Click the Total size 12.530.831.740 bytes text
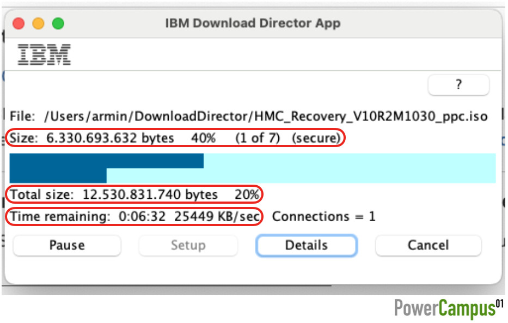Viewport: 508px width, 323px height. [114, 194]
